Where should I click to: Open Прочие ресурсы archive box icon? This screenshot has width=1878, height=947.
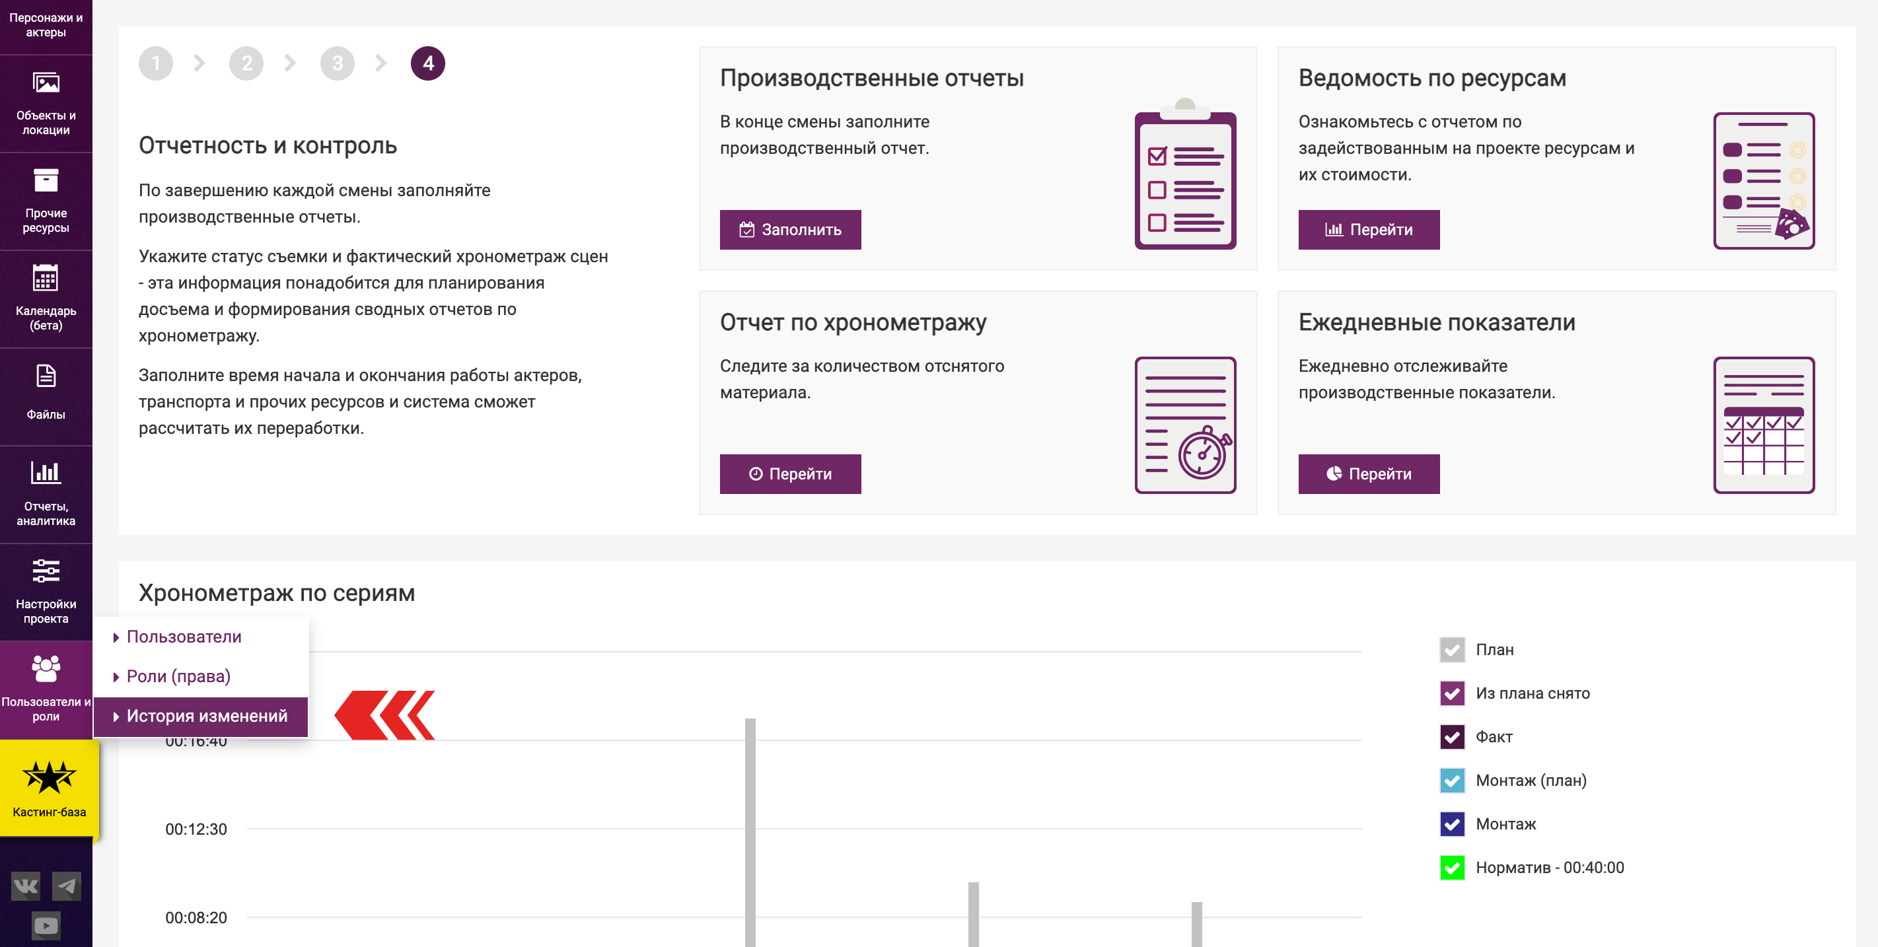46,180
